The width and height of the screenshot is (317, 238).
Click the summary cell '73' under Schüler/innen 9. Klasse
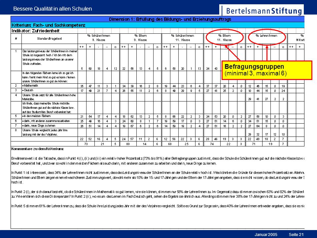pos(86,144)
